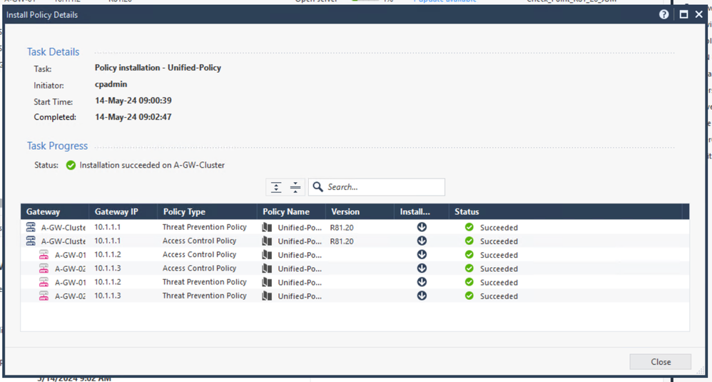The height and width of the screenshot is (382, 712).
Task: Click the Policy Name column header
Action: (286, 211)
